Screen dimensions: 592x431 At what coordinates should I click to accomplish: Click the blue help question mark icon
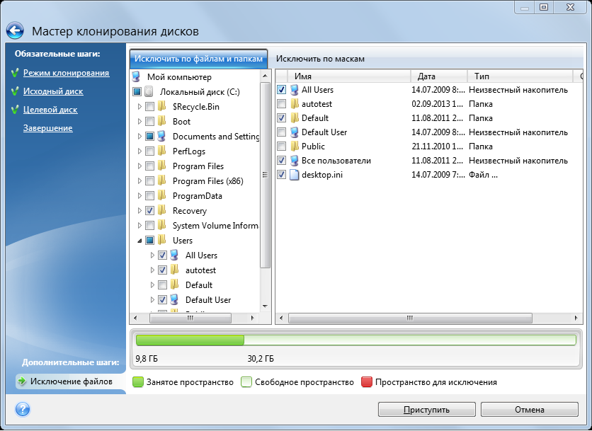pyautogui.click(x=22, y=409)
